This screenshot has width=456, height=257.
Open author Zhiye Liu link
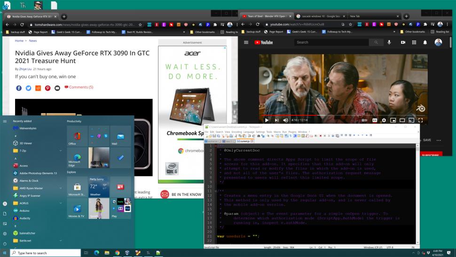[25, 69]
